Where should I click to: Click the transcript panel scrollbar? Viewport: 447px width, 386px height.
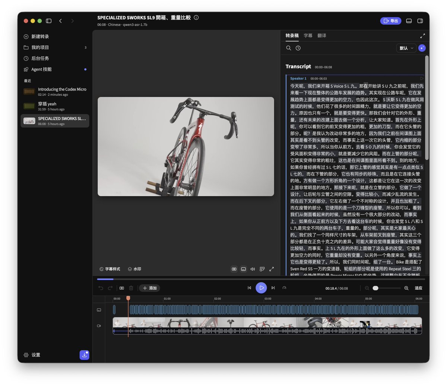point(427,108)
